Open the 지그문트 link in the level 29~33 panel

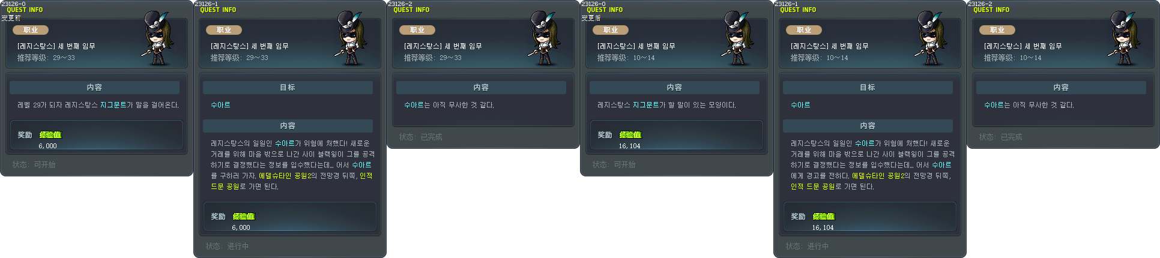[x=113, y=105]
